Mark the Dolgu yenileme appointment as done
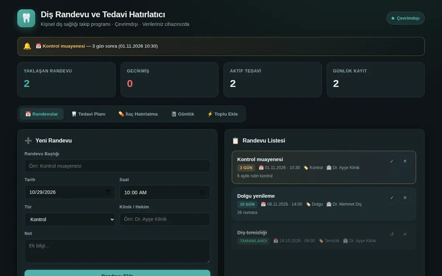The image size is (442, 276). (392, 198)
